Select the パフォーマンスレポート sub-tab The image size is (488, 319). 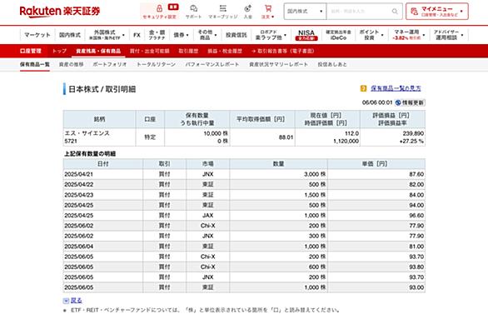coord(212,64)
